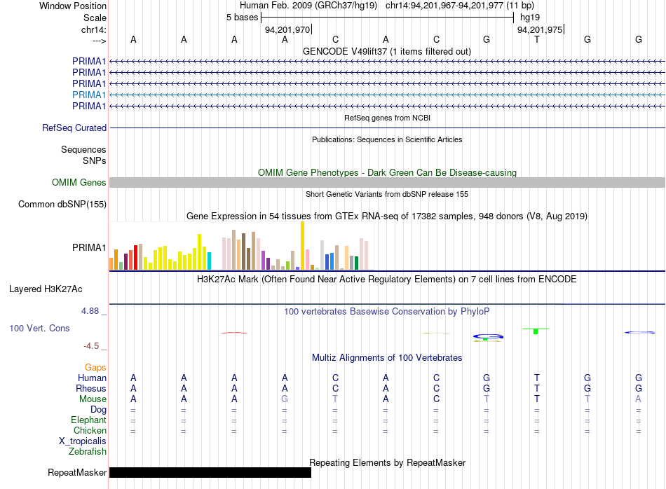
Task: Click the Common dbSNP(155) track label
Action: click(x=62, y=204)
